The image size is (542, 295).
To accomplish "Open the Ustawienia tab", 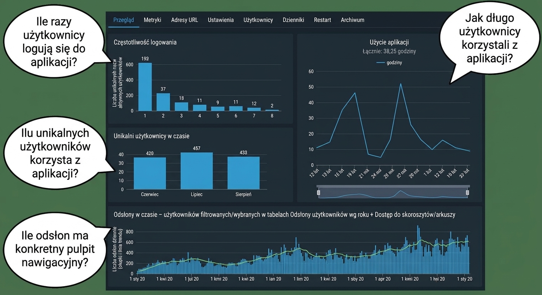I will (x=221, y=20).
